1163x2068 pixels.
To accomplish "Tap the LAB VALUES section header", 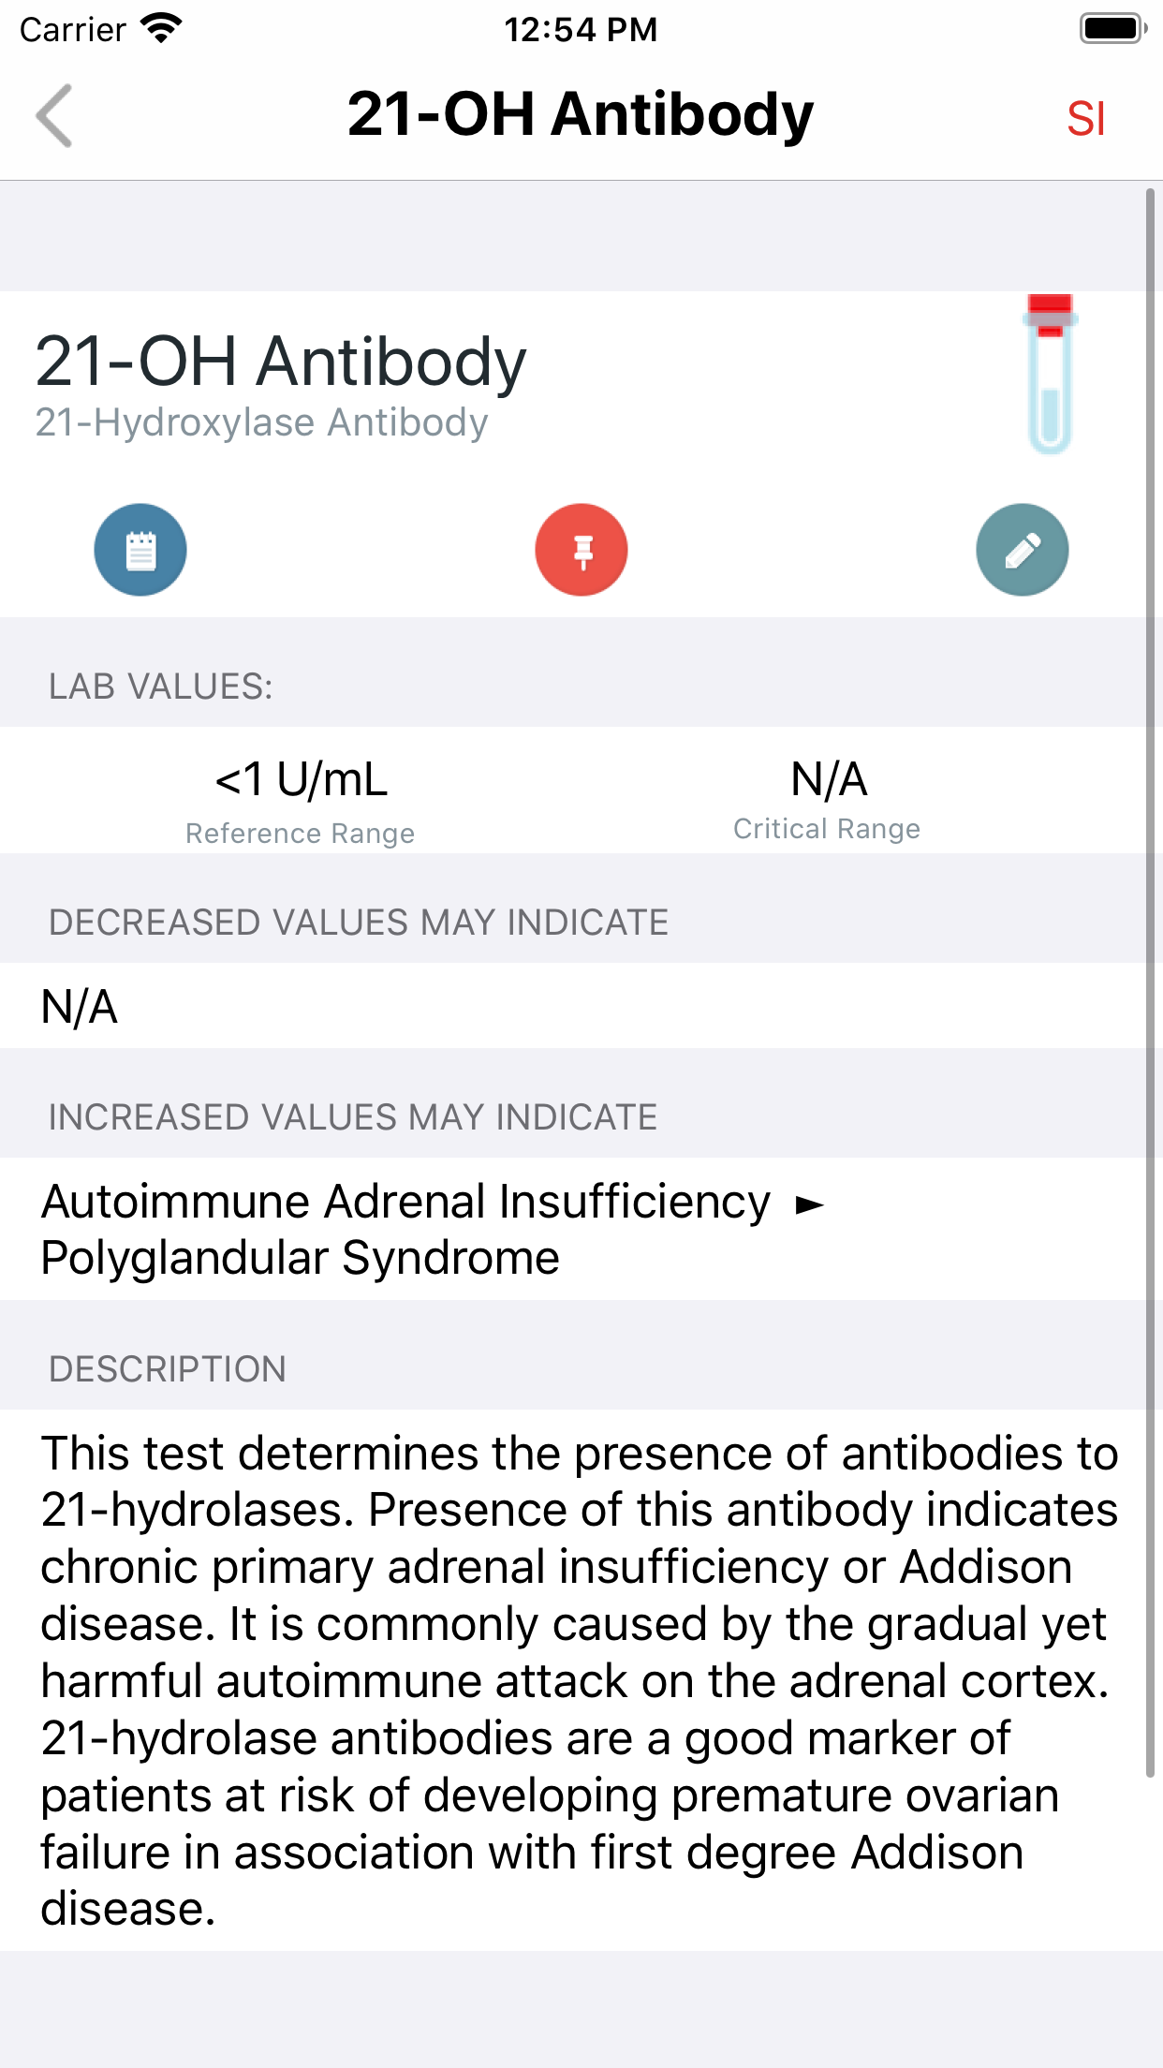I will (160, 687).
